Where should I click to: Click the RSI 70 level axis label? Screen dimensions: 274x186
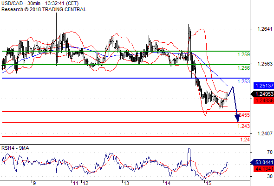270,152
